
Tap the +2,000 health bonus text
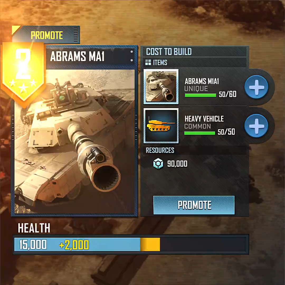click(x=74, y=245)
